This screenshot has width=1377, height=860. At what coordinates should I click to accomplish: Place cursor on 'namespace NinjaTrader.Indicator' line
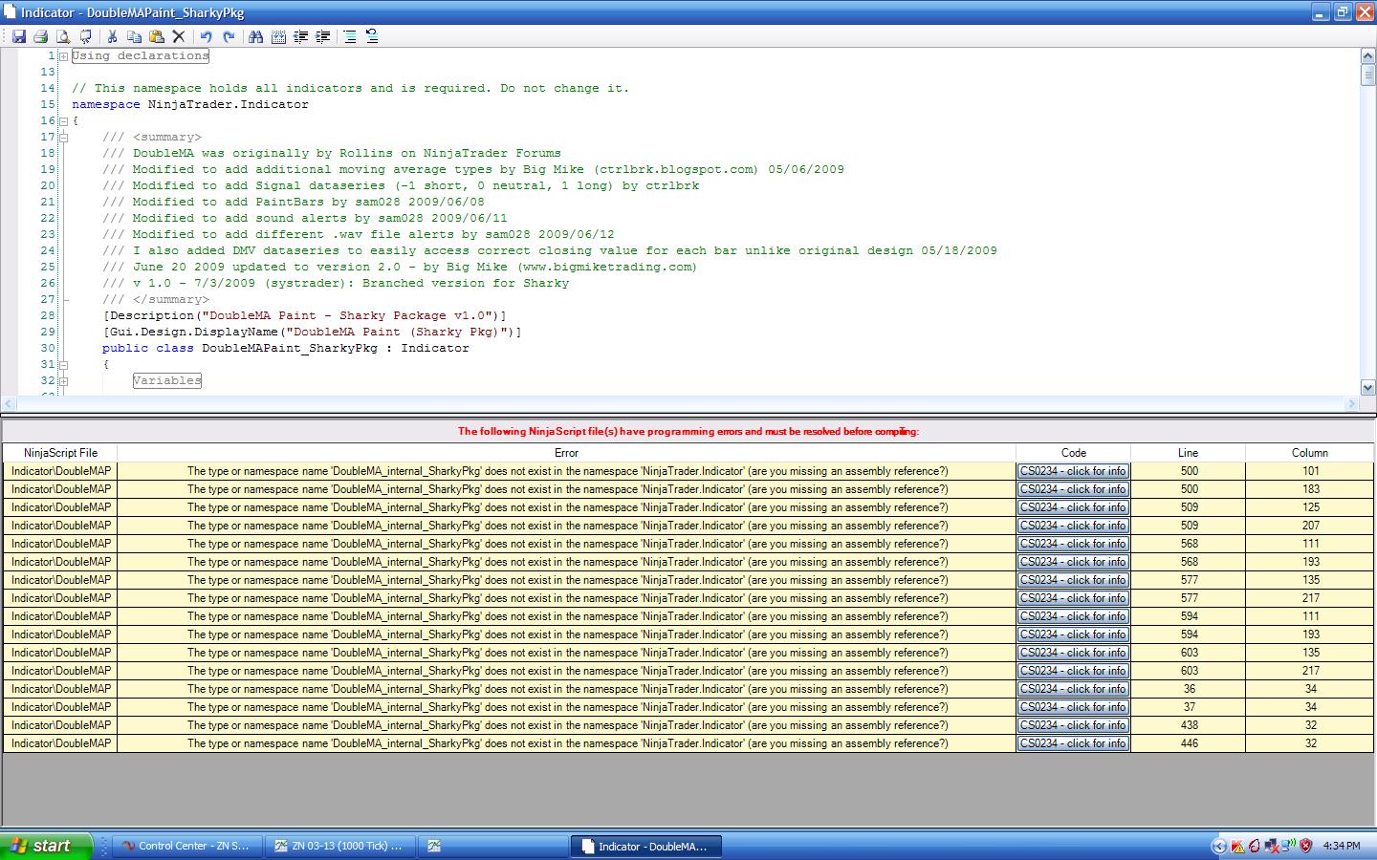click(x=190, y=105)
